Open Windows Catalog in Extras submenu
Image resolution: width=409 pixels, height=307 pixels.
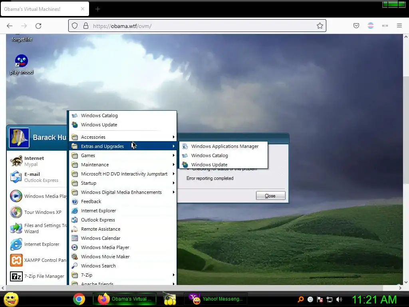coord(224,155)
